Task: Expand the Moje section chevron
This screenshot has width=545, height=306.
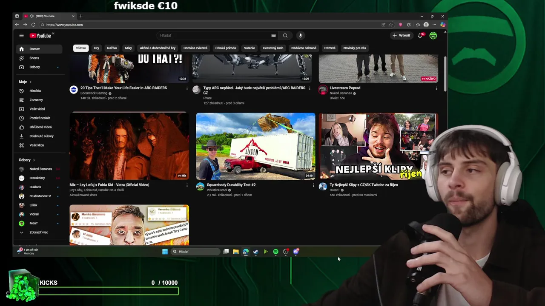Action: pos(30,82)
